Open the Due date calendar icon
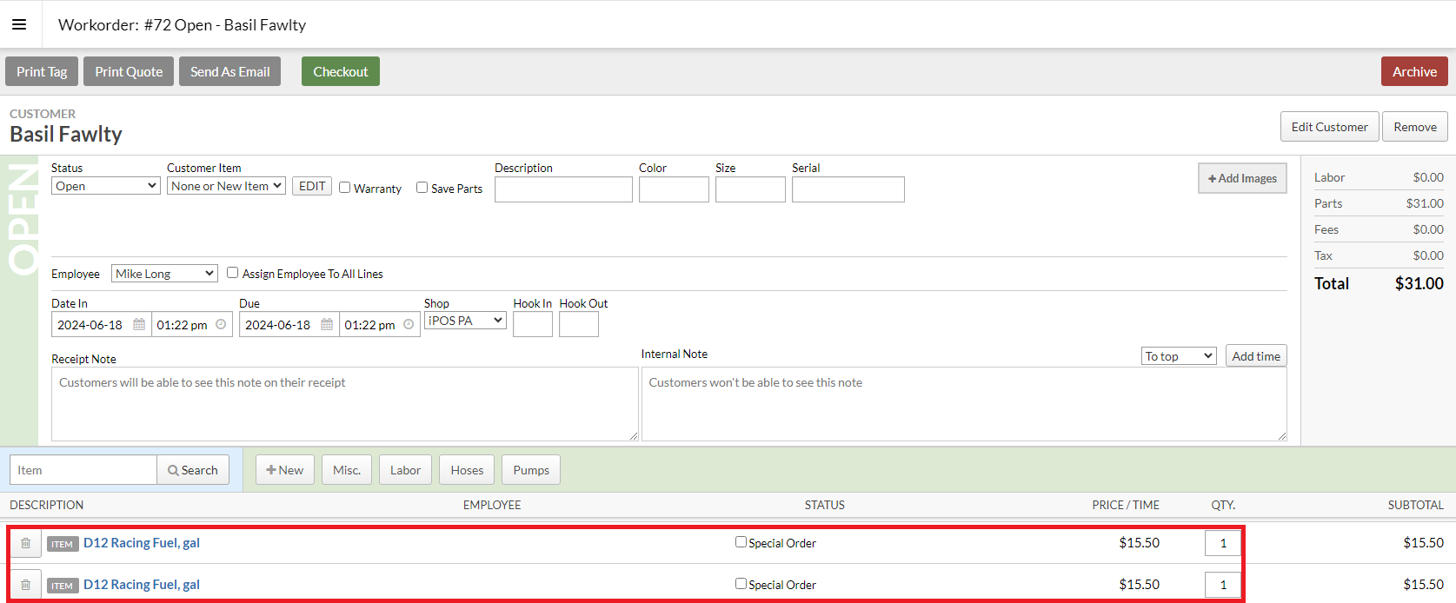Viewport: 1456px width, 603px height. point(327,325)
